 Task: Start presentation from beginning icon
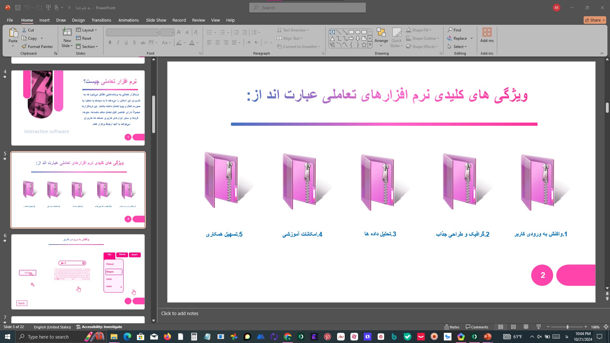pos(48,8)
